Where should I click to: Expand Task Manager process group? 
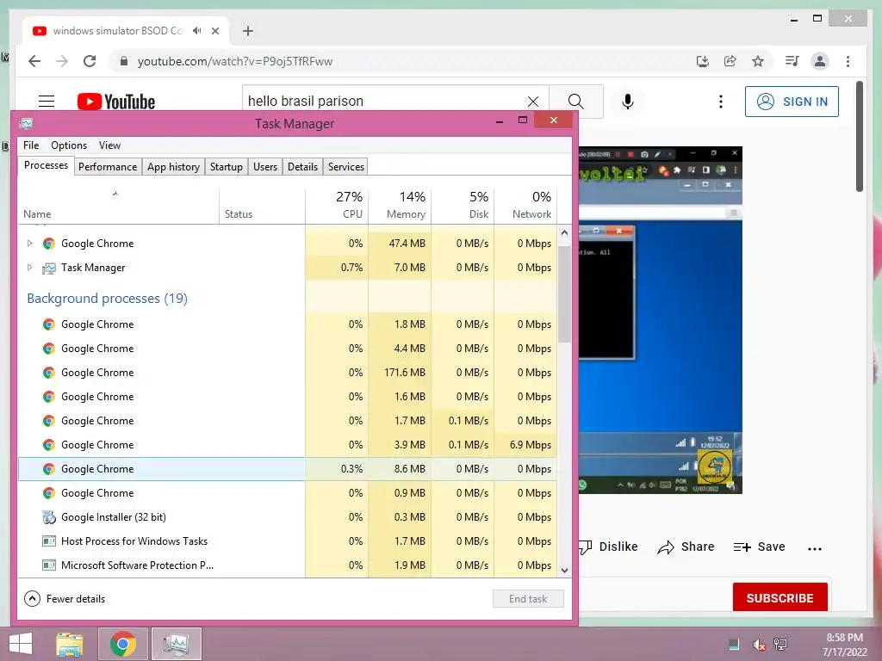(x=30, y=268)
